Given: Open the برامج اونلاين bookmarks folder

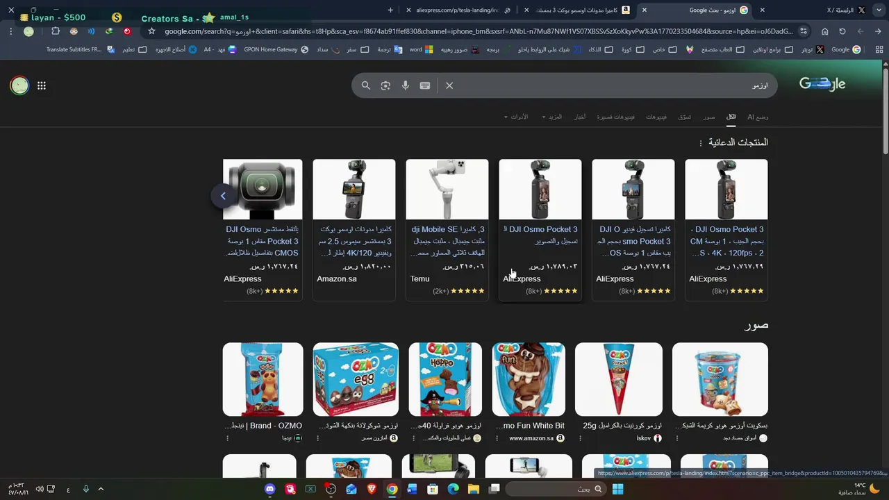Looking at the screenshot, I should click(x=772, y=49).
